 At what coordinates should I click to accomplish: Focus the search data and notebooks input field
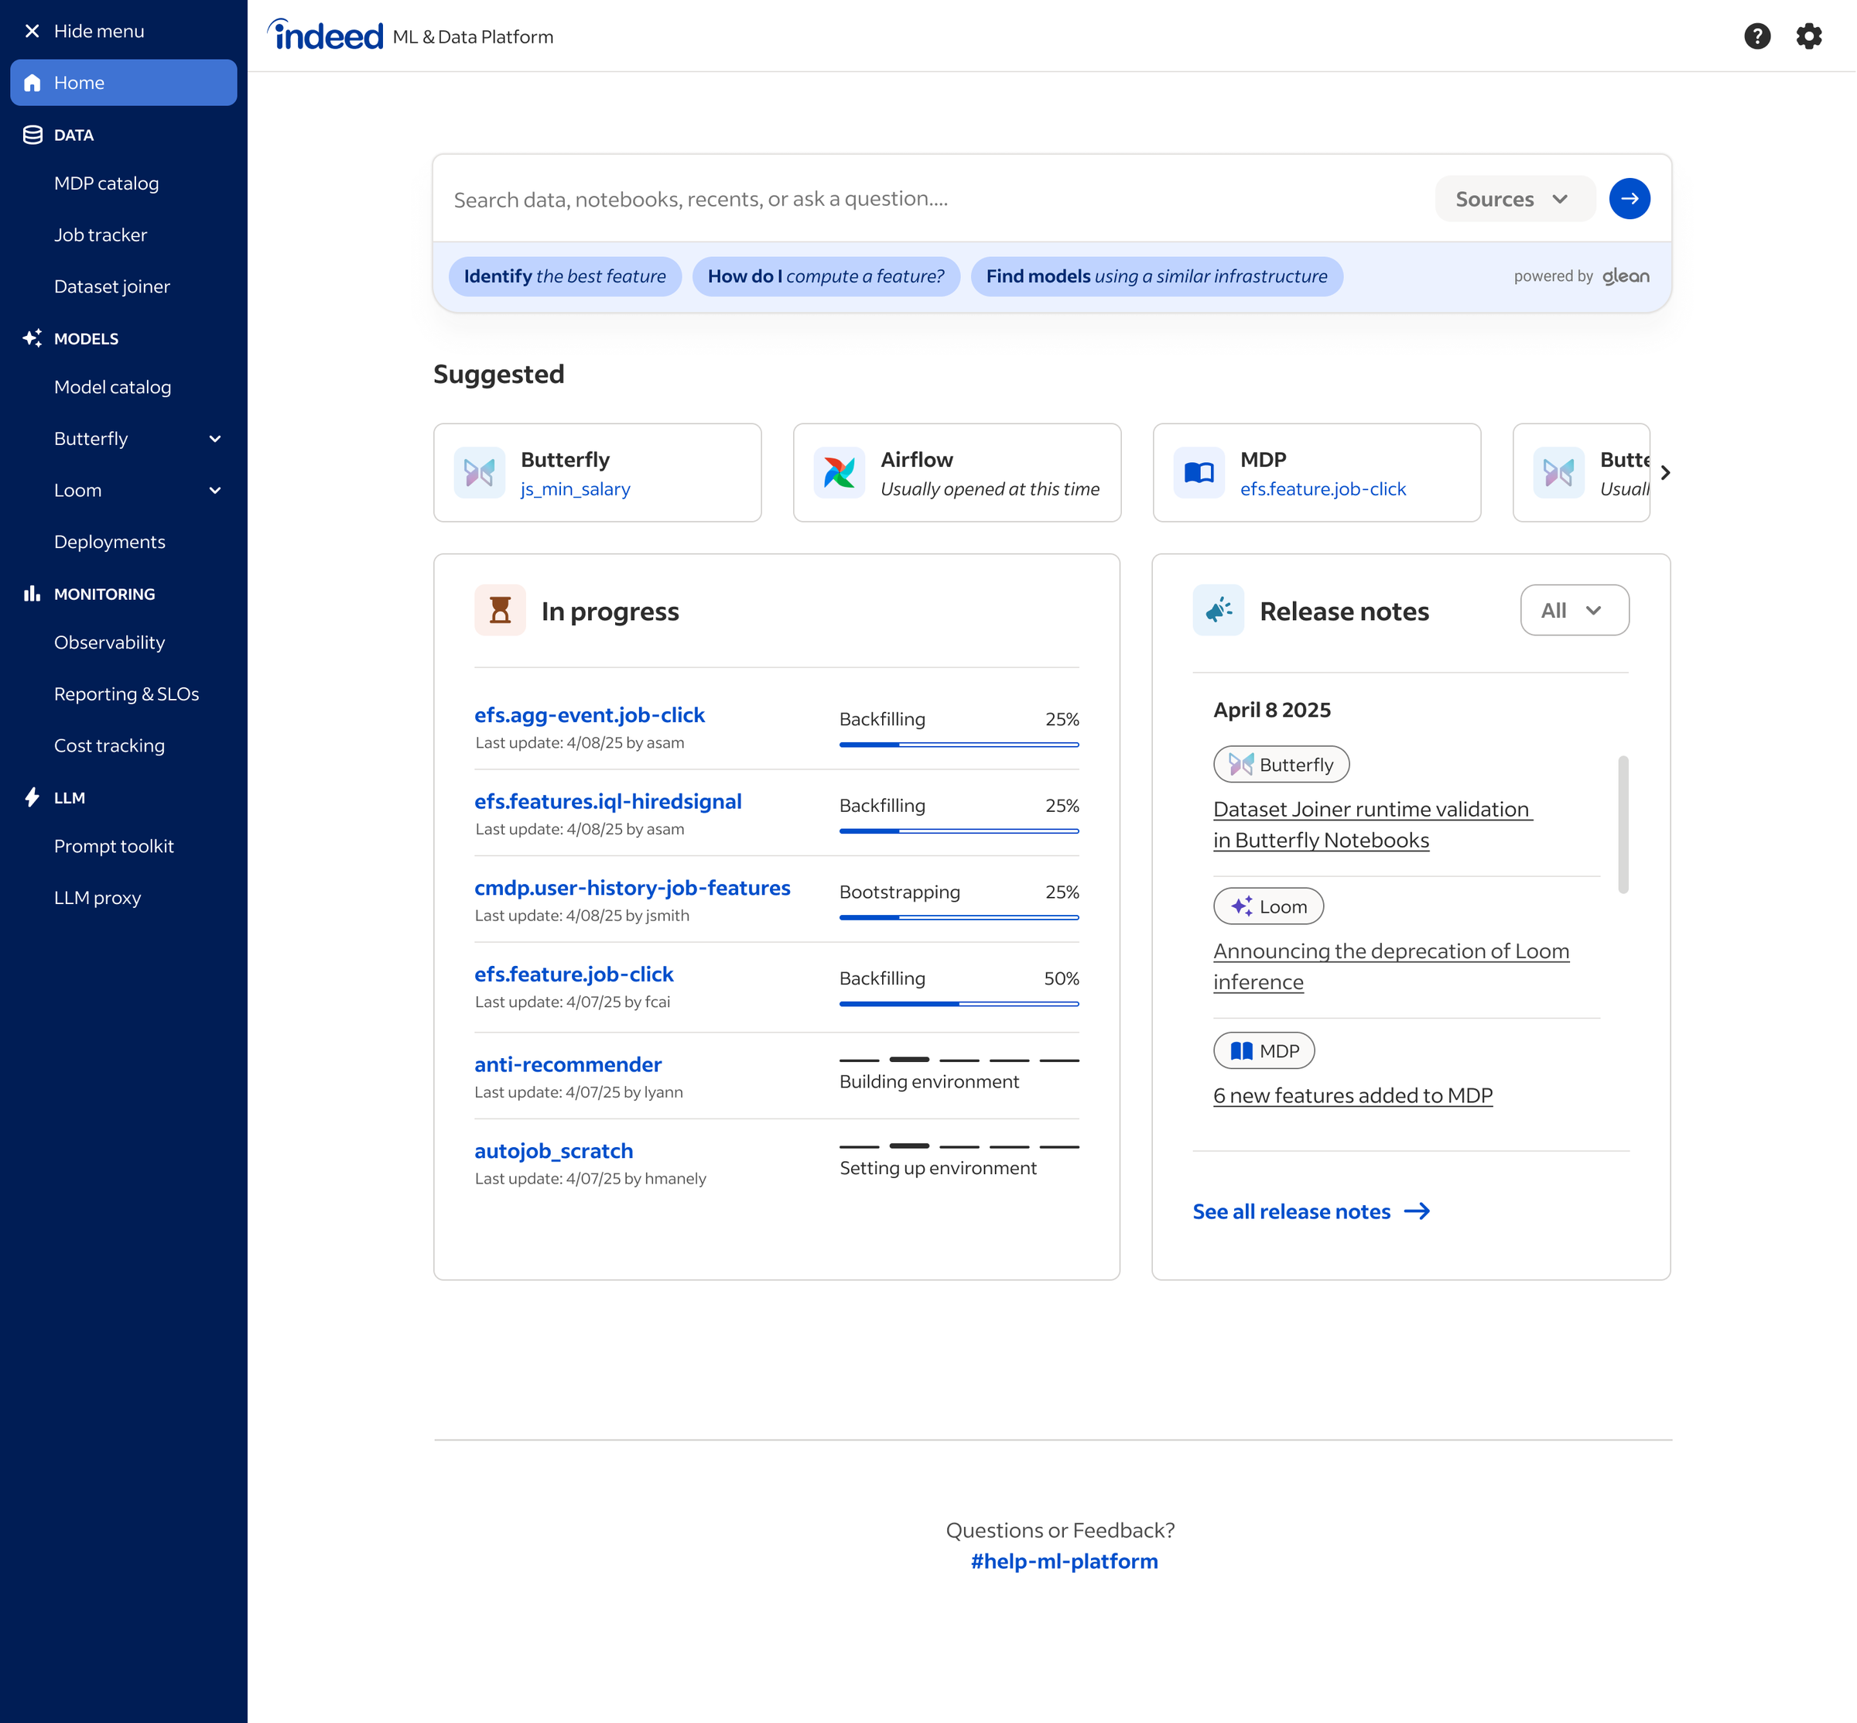click(x=932, y=199)
